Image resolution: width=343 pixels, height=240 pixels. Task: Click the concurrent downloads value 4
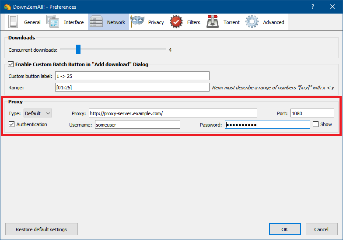(170, 50)
